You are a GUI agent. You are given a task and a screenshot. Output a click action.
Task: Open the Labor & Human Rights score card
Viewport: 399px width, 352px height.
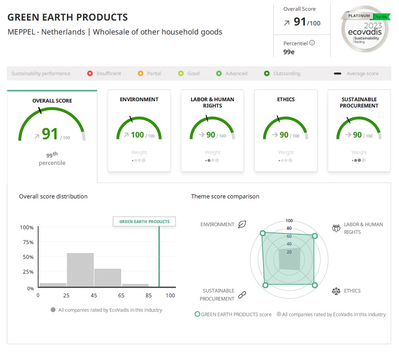pyautogui.click(x=212, y=130)
